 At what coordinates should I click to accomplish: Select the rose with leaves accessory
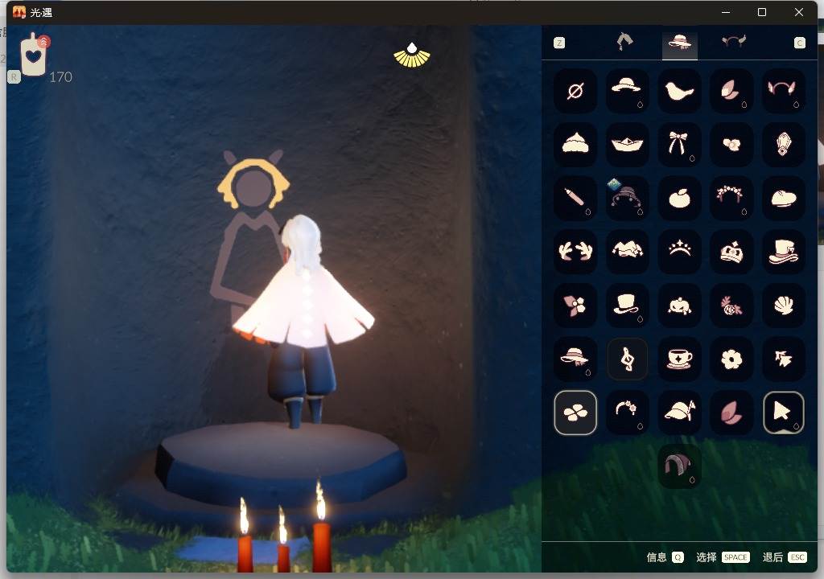pyautogui.click(x=731, y=306)
